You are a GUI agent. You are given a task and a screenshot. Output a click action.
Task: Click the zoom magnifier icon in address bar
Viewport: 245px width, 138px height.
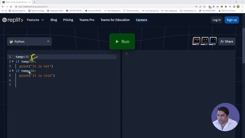pos(196,7)
